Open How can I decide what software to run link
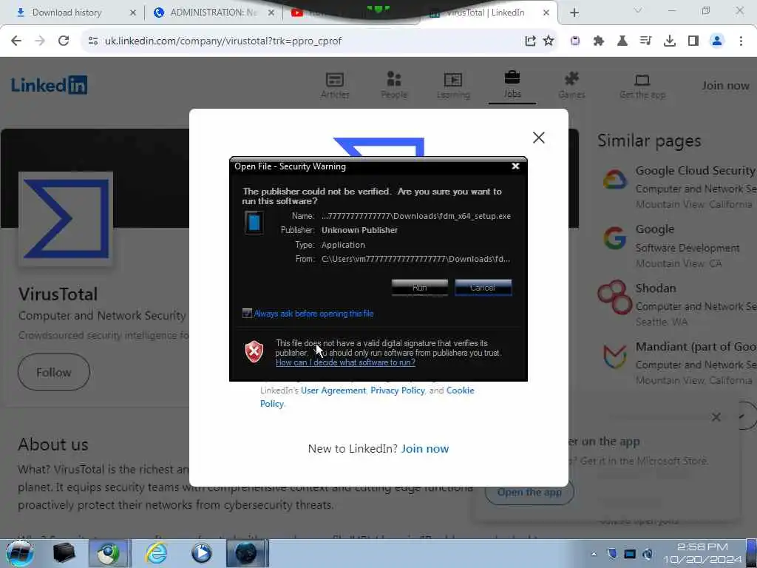This screenshot has height=568, width=757. (x=345, y=362)
